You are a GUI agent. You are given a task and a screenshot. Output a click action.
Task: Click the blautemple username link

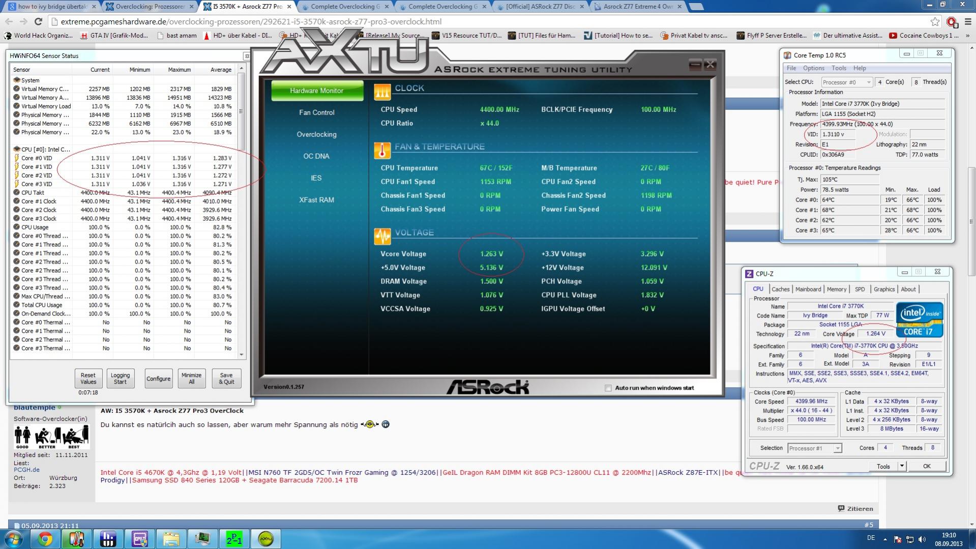click(35, 408)
